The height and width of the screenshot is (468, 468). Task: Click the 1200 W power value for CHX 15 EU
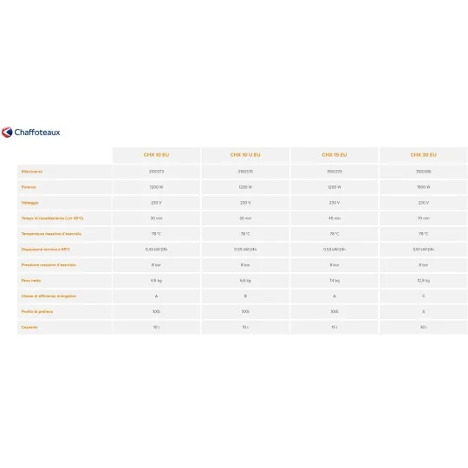tap(335, 187)
